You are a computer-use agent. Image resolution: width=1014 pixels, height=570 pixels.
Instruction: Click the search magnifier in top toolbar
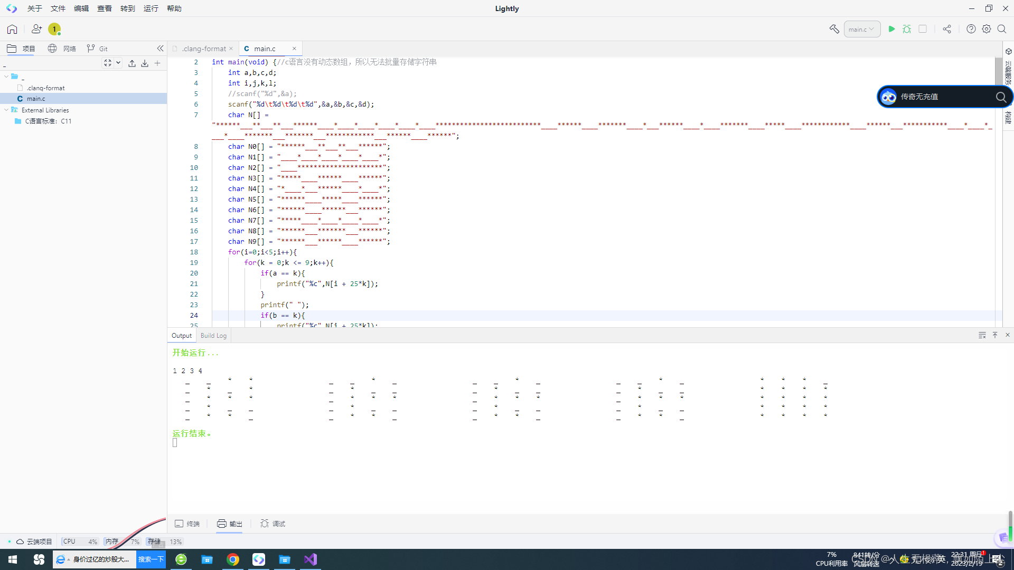click(1002, 29)
